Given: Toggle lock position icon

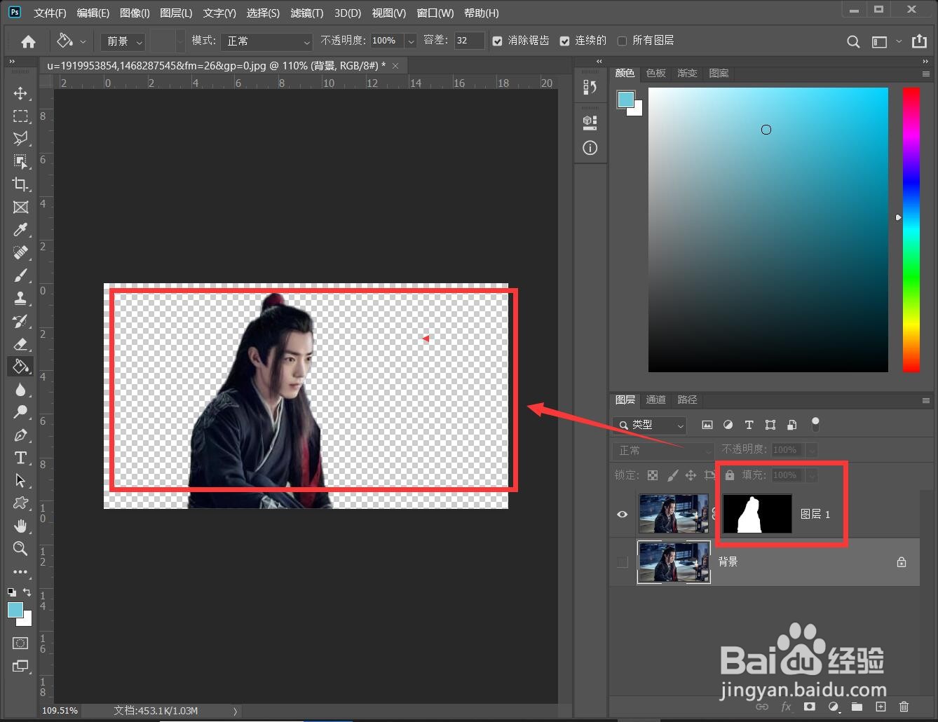Looking at the screenshot, I should [x=691, y=475].
